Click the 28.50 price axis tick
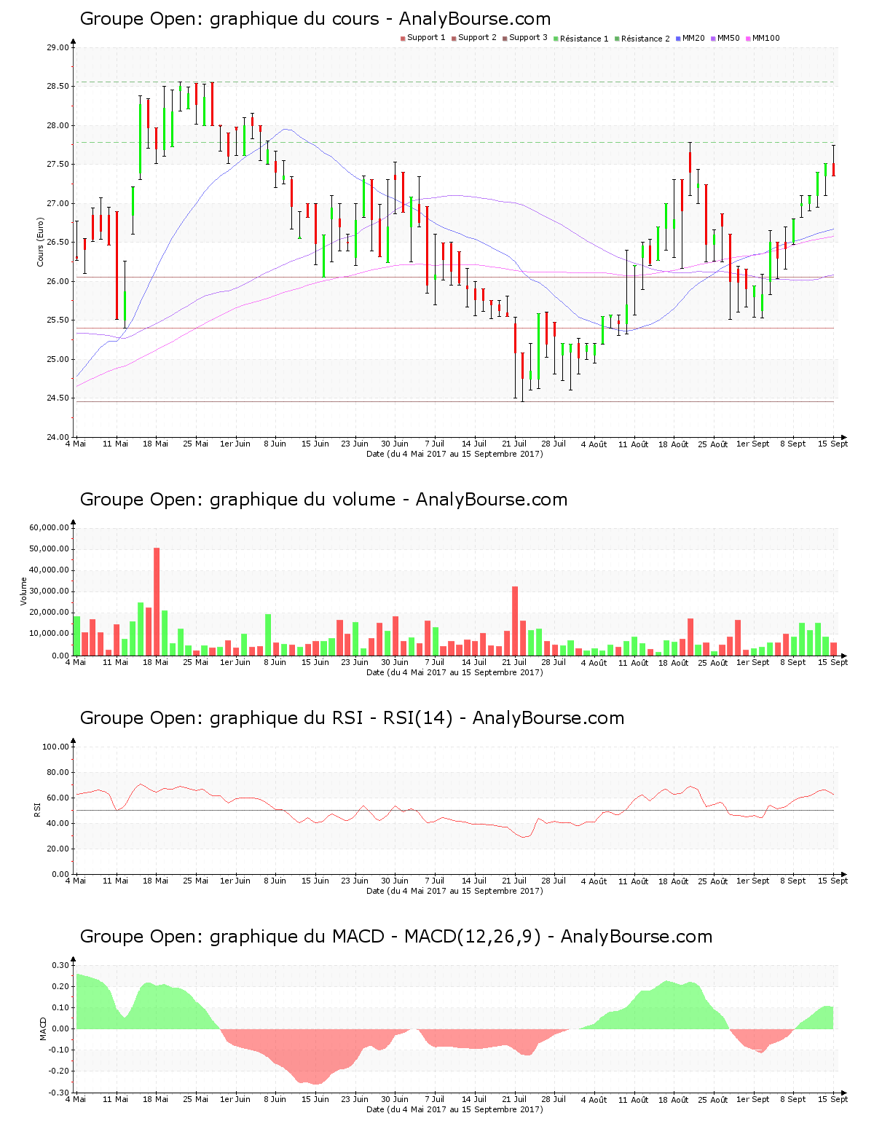874x1129 pixels. coord(58,87)
